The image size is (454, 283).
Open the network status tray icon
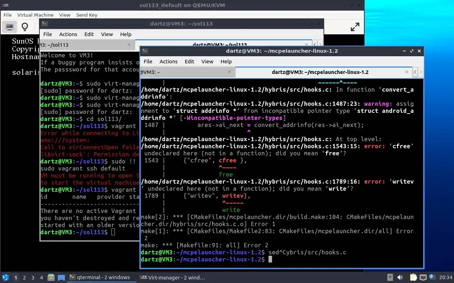point(423,277)
